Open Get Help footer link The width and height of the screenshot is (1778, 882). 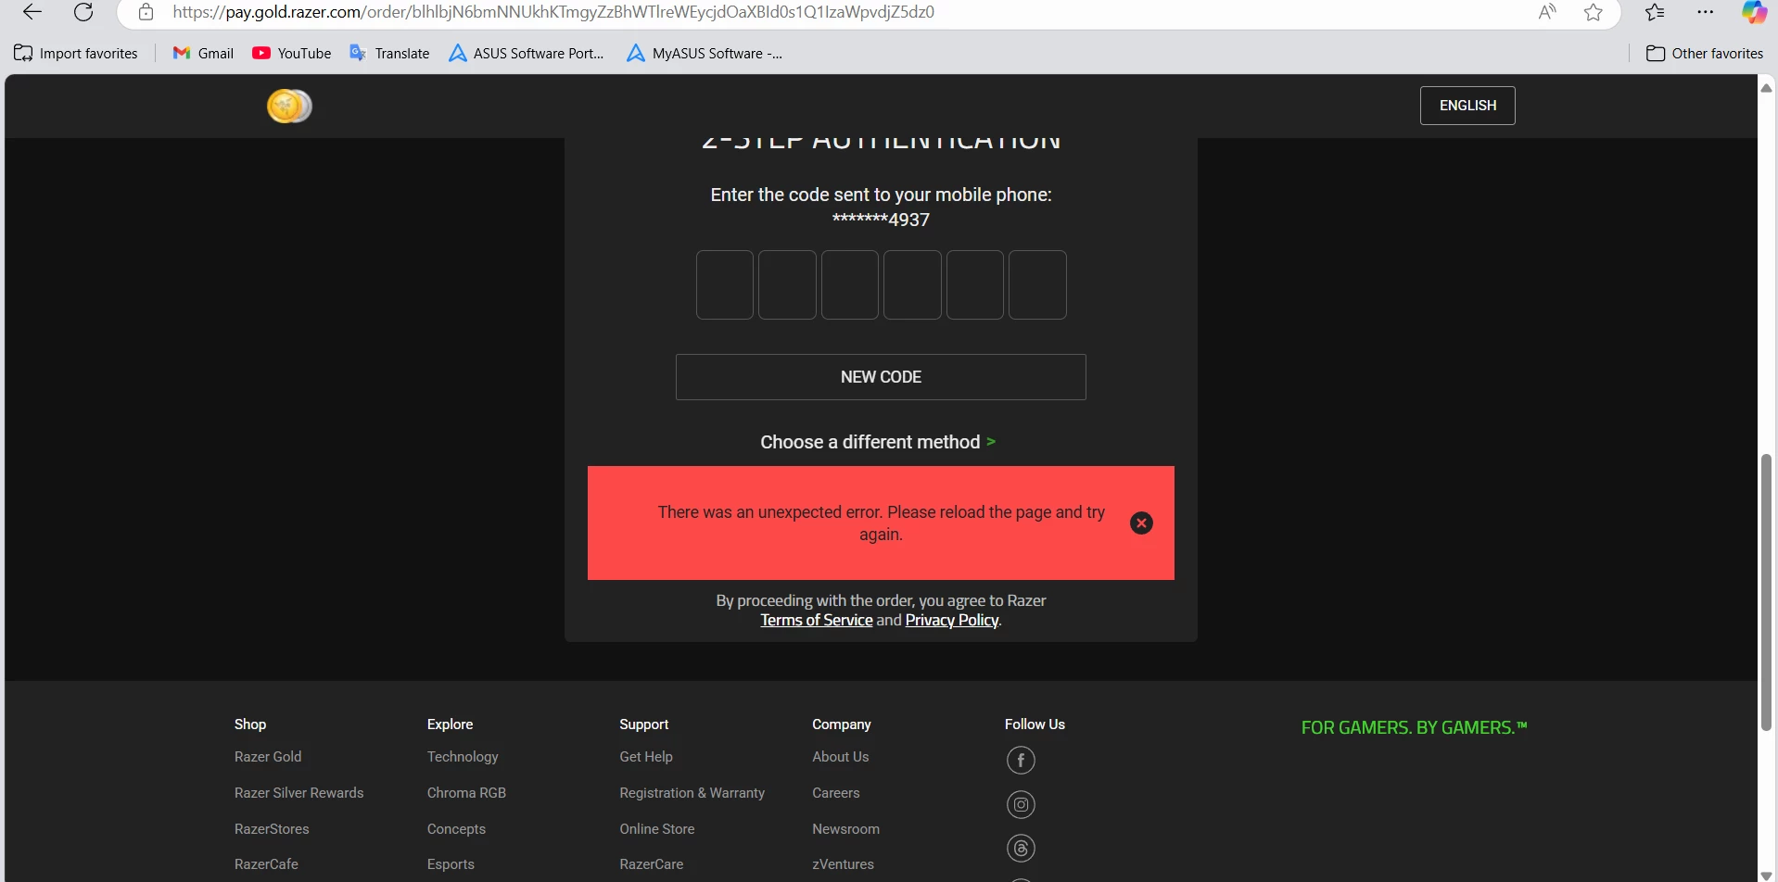coord(646,757)
